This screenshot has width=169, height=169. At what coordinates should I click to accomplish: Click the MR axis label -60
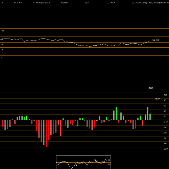[x=165, y=138]
